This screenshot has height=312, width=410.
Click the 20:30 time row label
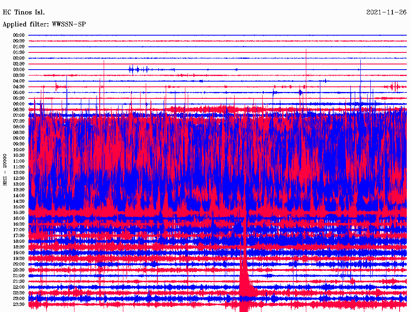pyautogui.click(x=19, y=270)
